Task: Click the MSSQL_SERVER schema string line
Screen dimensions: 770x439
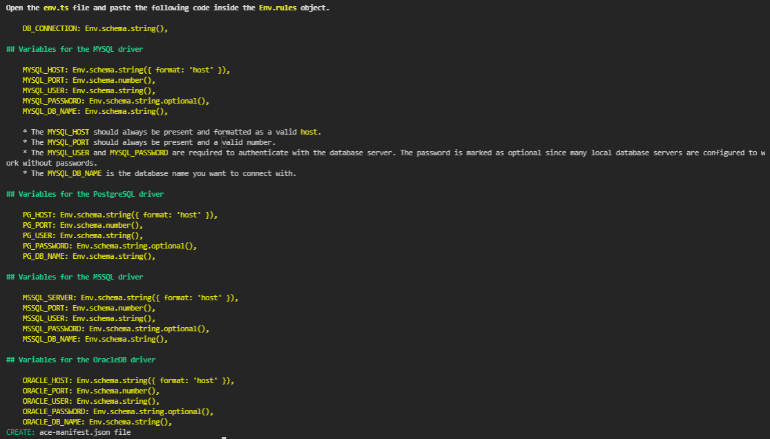Action: coord(130,297)
